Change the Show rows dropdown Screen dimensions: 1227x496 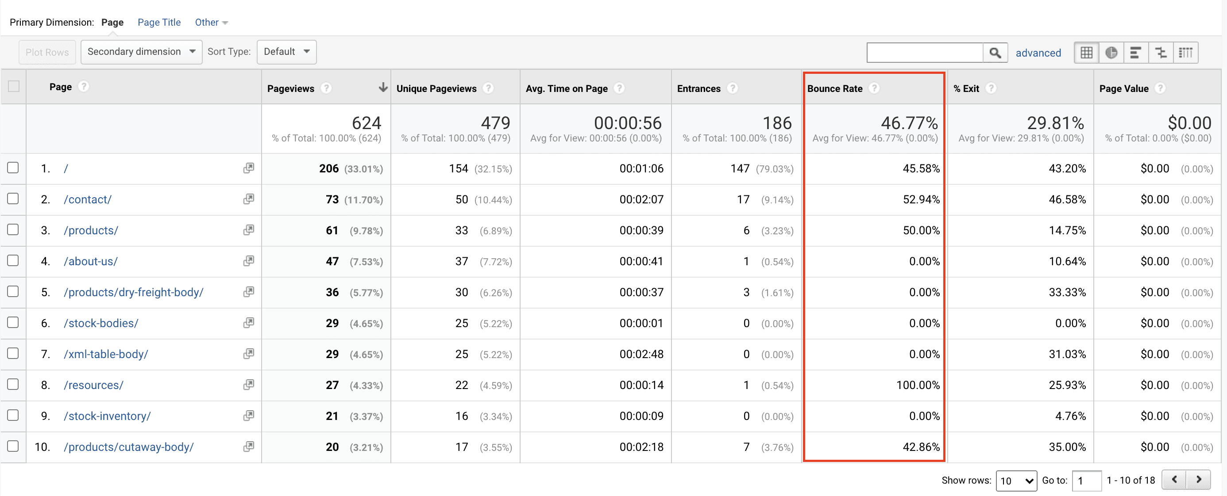(x=1016, y=481)
